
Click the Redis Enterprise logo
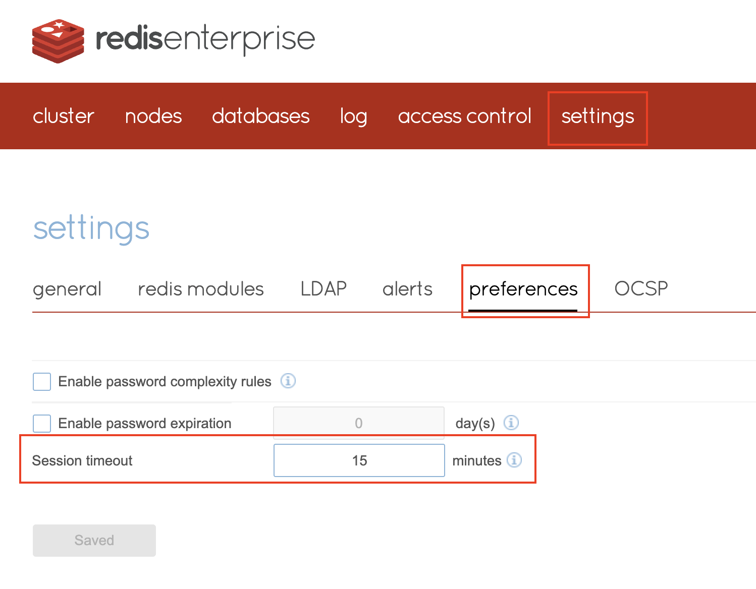click(174, 40)
